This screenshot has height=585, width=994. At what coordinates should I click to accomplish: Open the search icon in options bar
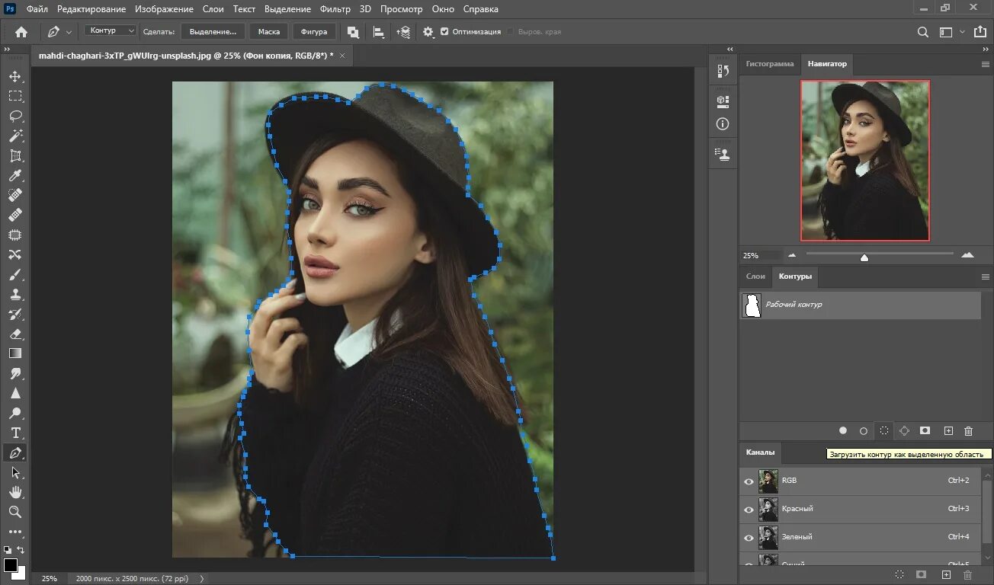pyautogui.click(x=923, y=32)
